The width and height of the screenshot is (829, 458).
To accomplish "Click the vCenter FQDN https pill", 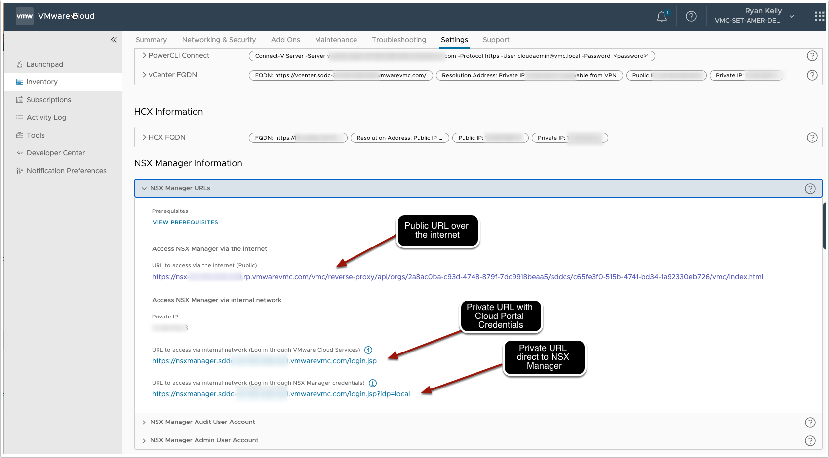I will (x=341, y=75).
